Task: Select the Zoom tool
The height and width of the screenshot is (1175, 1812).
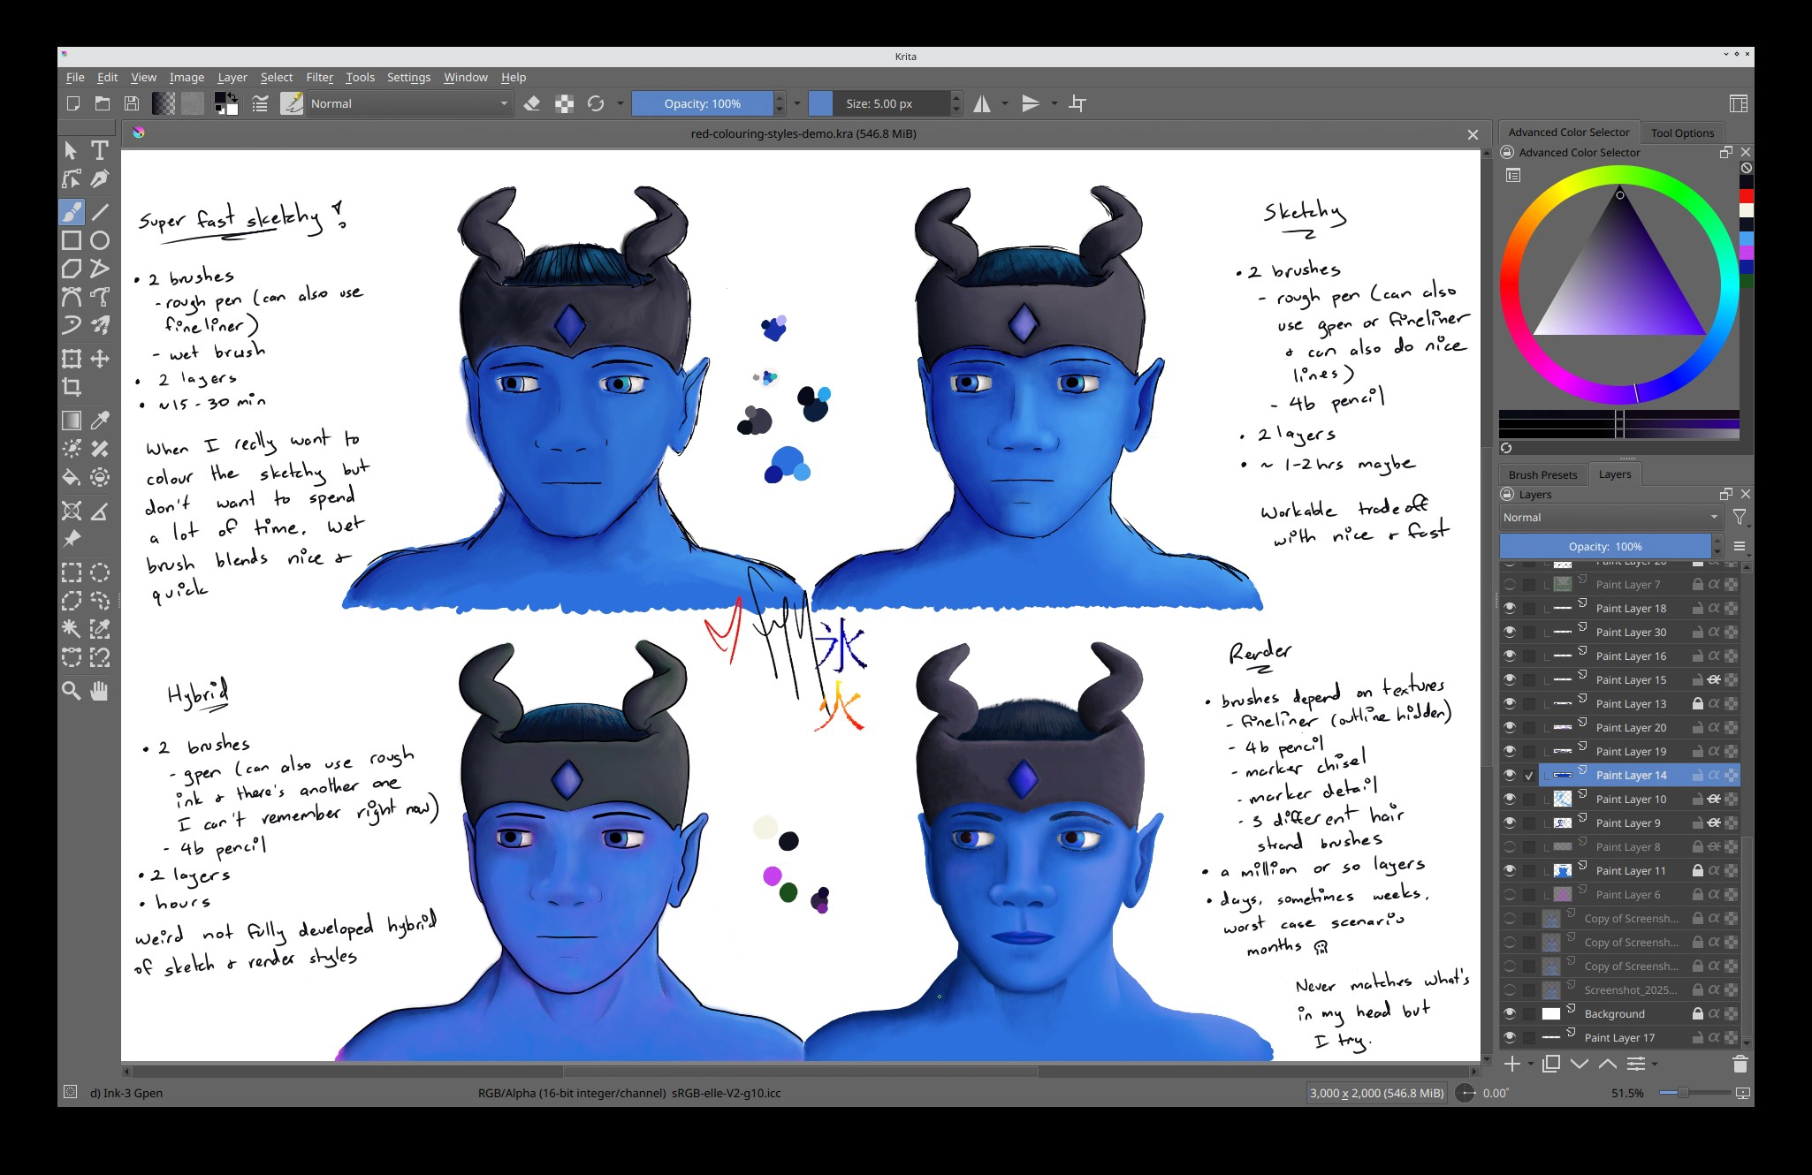Action: coord(72,691)
